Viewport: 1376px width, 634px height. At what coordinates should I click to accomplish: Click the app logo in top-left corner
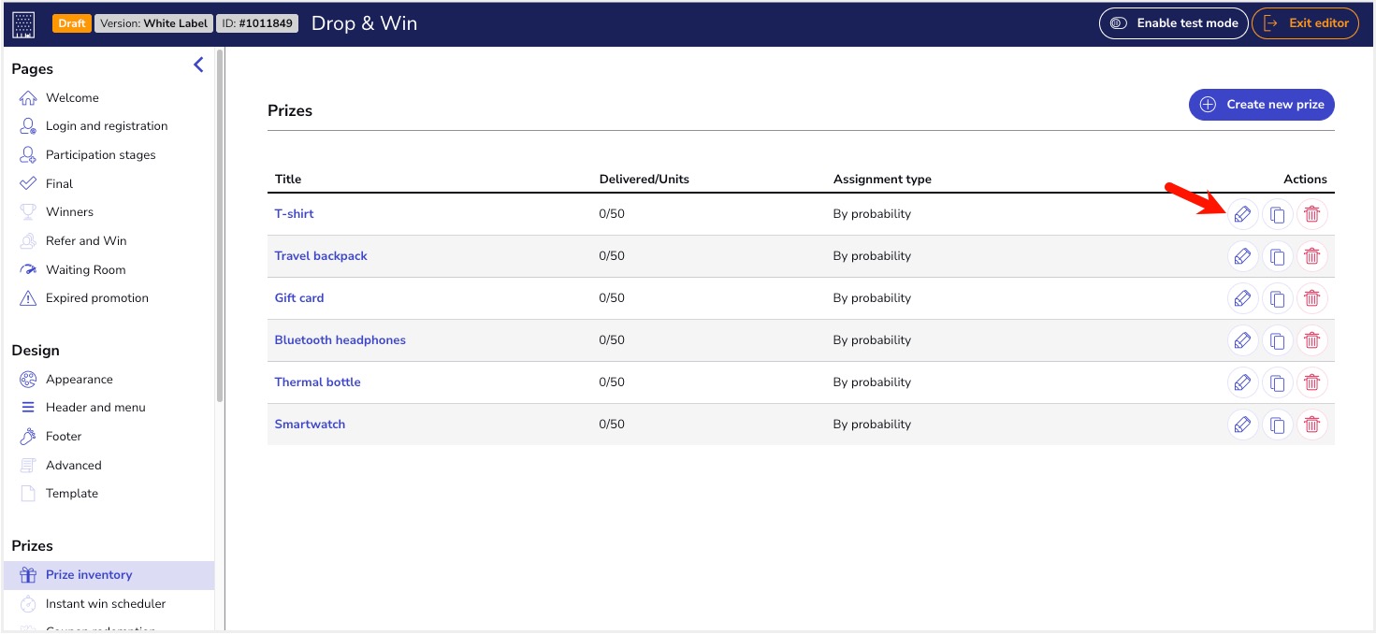(23, 23)
